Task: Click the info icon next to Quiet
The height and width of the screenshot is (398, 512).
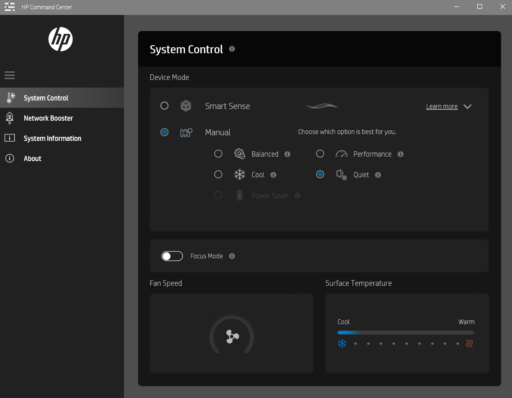Action: (x=378, y=175)
